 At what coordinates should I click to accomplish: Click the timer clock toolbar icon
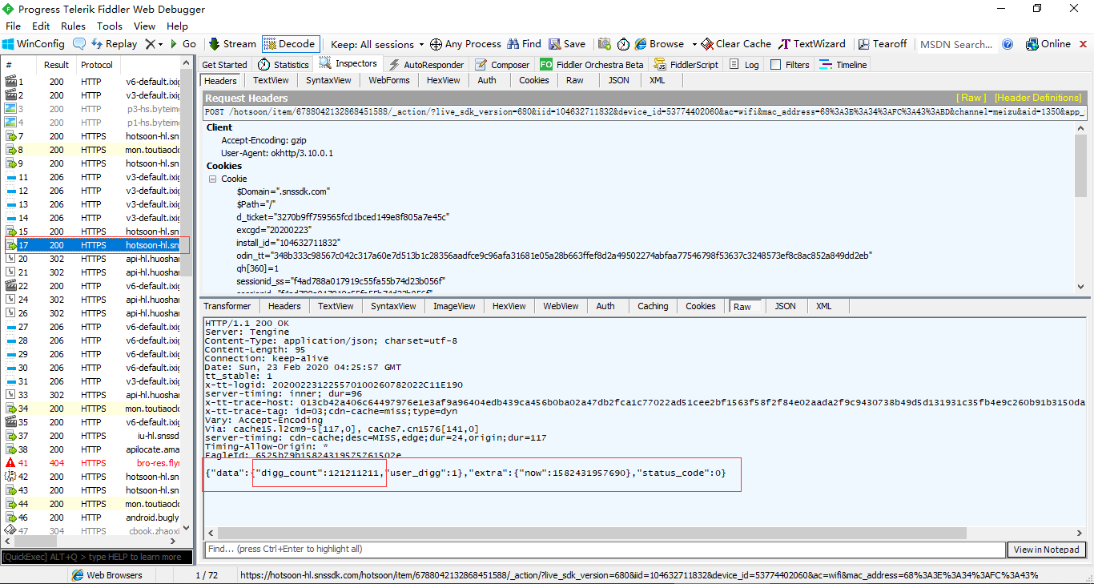point(623,44)
